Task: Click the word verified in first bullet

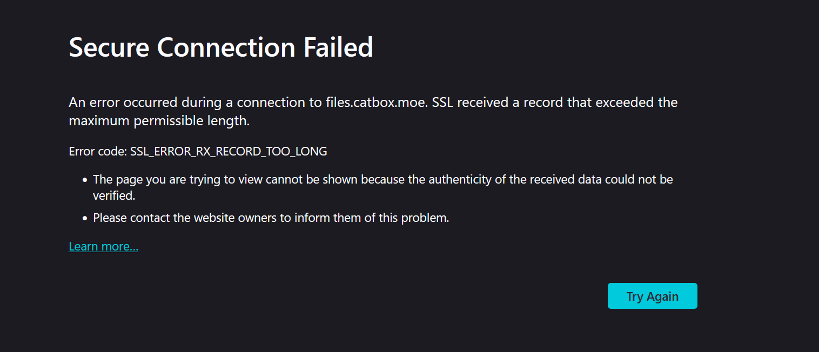Action: tap(113, 196)
